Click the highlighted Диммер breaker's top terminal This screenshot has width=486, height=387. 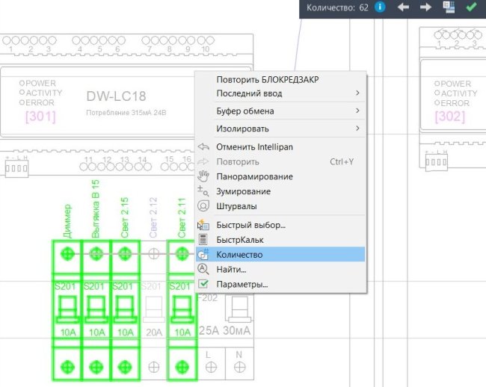pyautogui.click(x=68, y=254)
